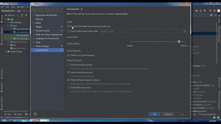
Task: Open Build Variants side tab
Action: (x=2, y=103)
